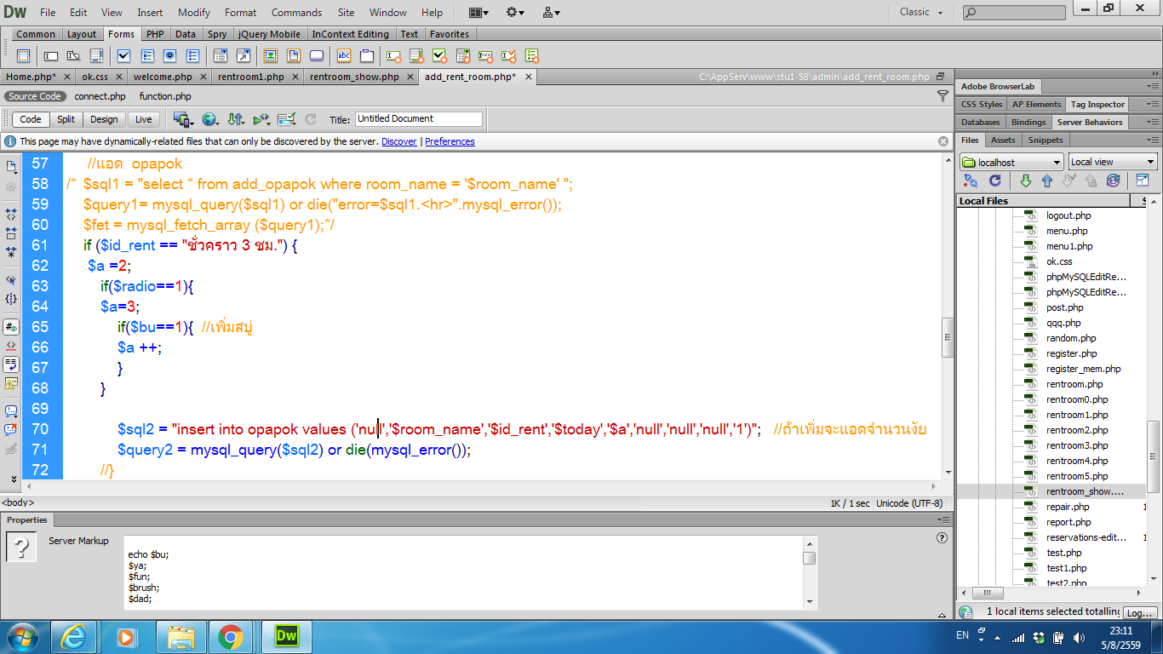Open the Modify menu
The image size is (1163, 654).
(x=194, y=12)
